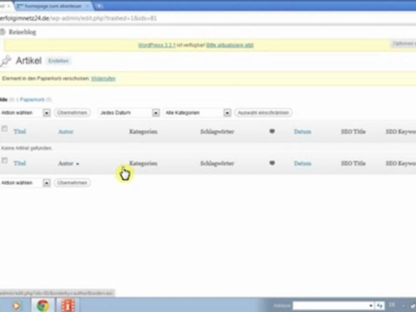
Task: Sort by 'Titel' in bottom header
Action: coord(19,163)
